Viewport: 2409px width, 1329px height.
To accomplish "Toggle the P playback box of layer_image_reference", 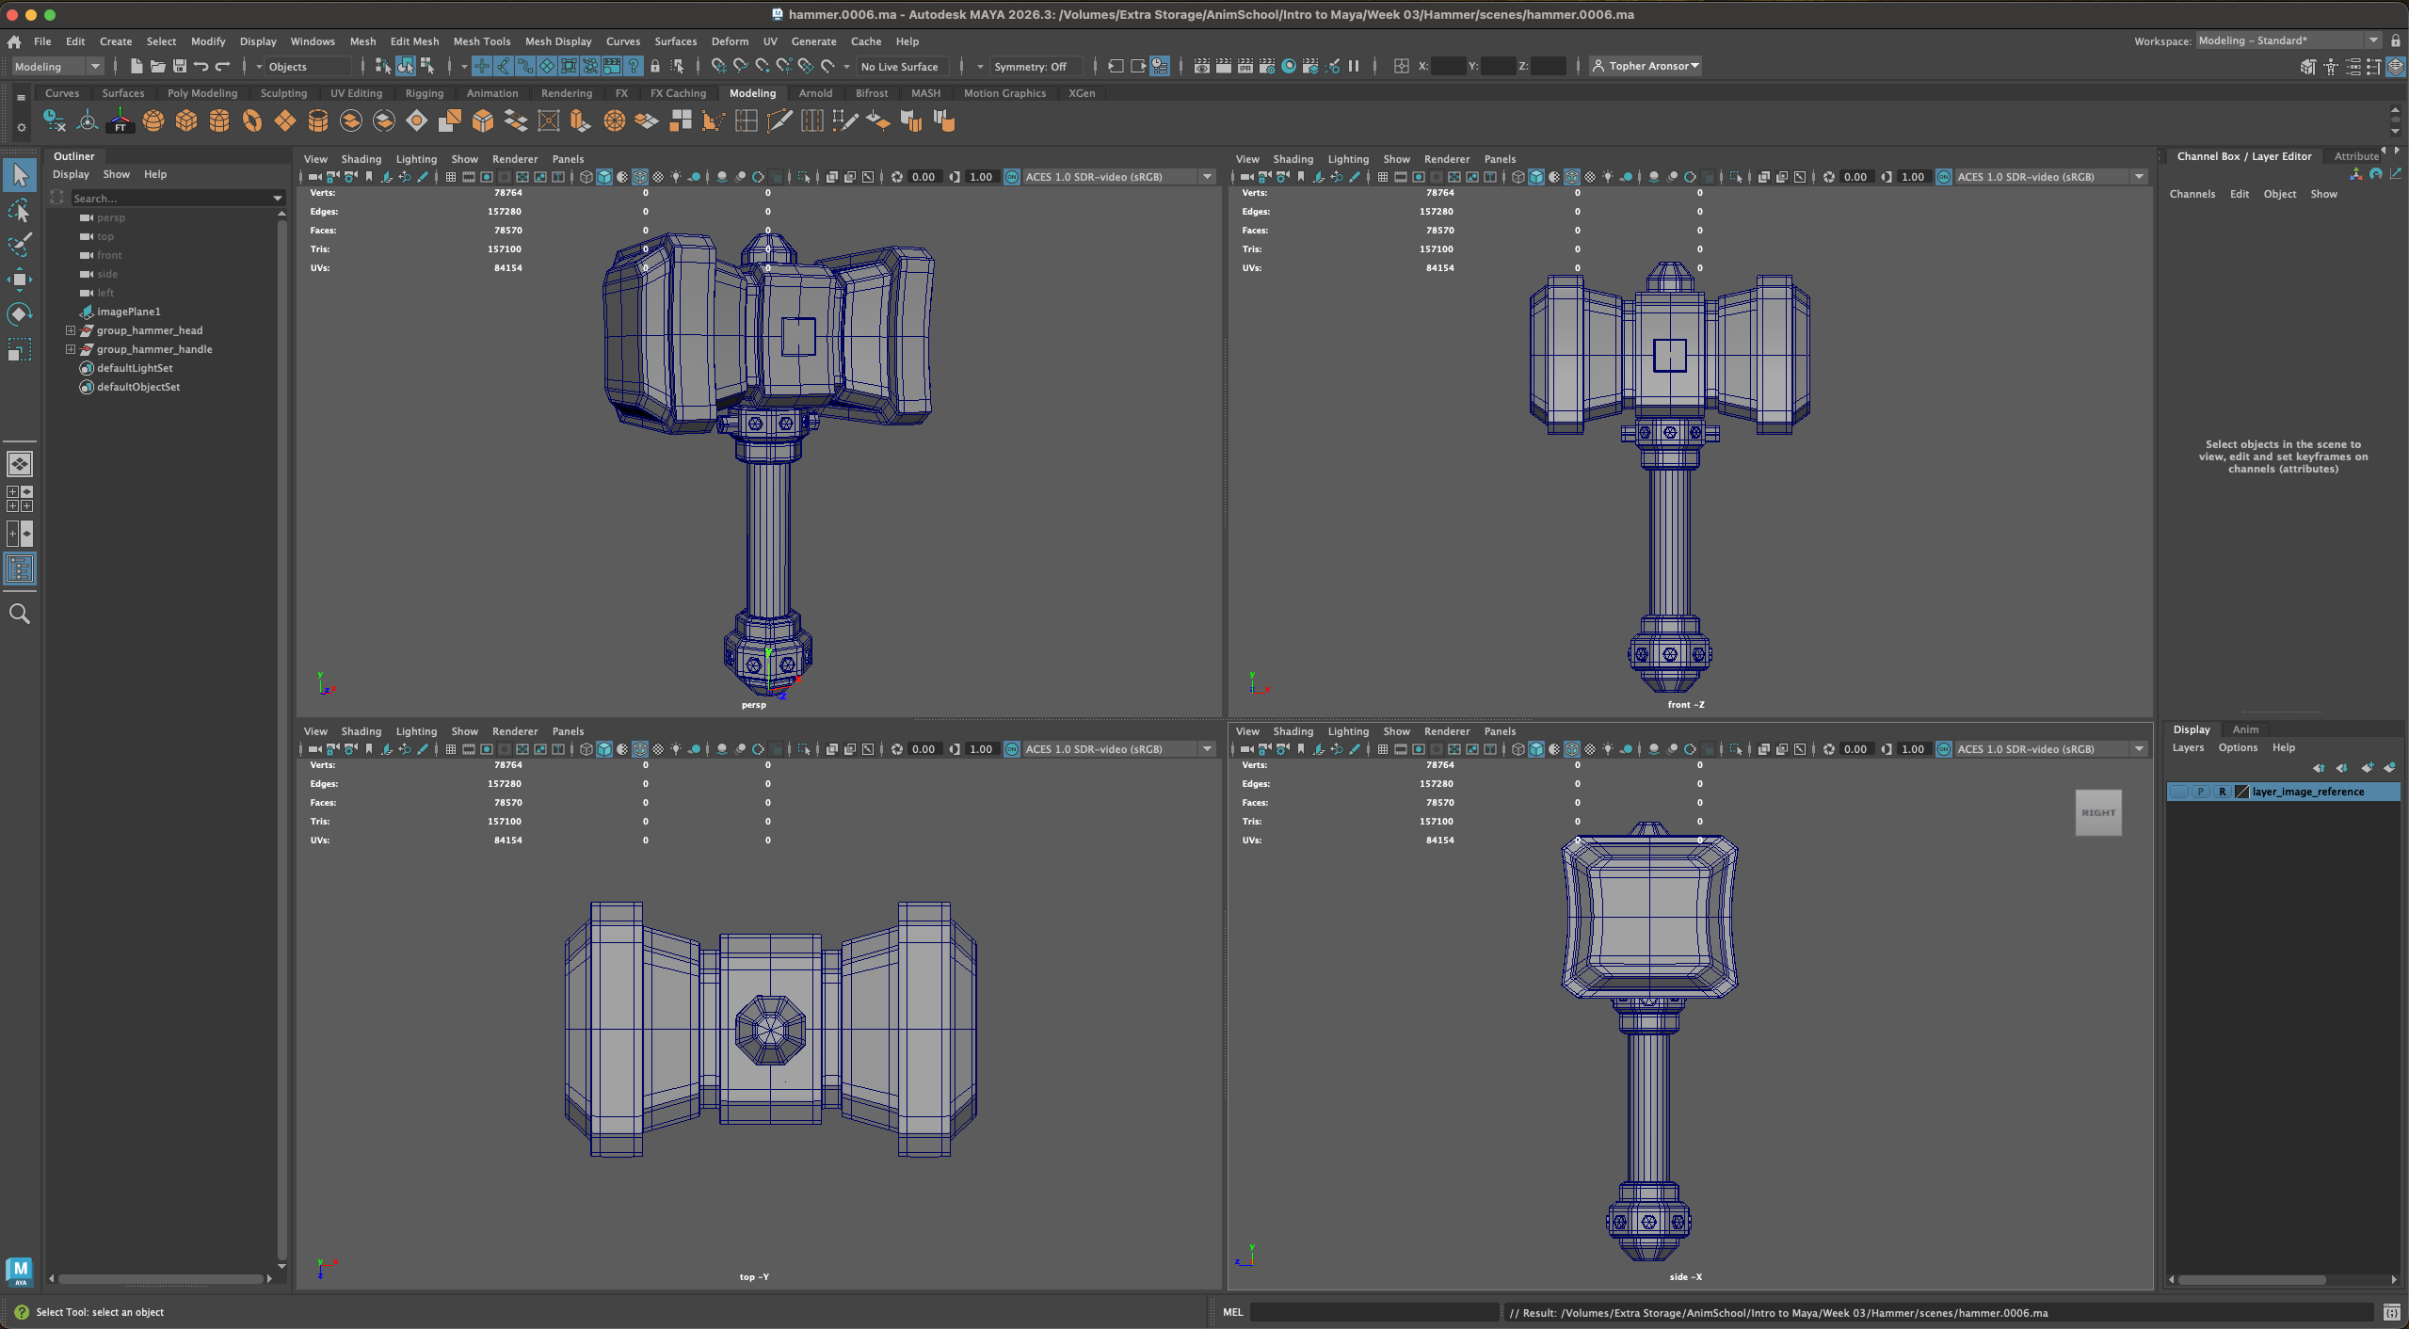I will point(2201,792).
